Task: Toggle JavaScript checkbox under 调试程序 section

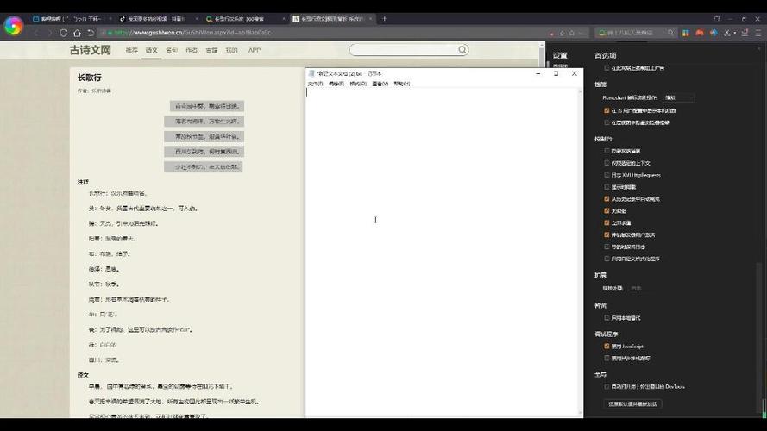Action: 607,346
